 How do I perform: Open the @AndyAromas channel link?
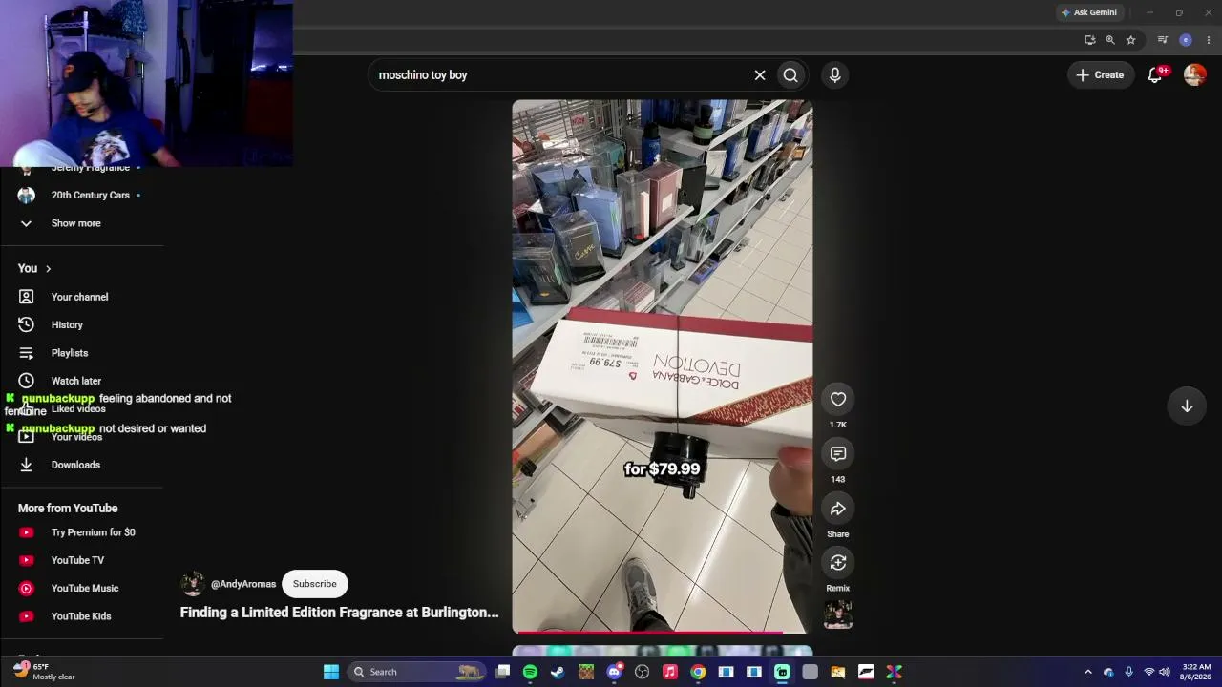click(243, 584)
